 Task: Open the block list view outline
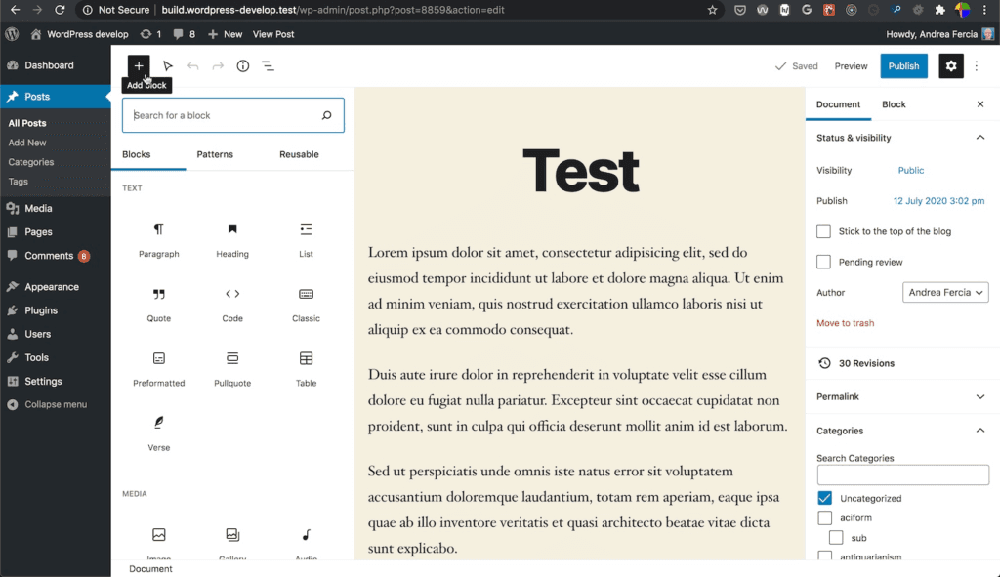click(x=270, y=65)
